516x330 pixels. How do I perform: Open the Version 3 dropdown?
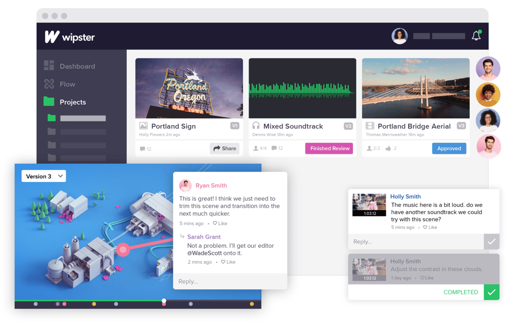click(43, 176)
